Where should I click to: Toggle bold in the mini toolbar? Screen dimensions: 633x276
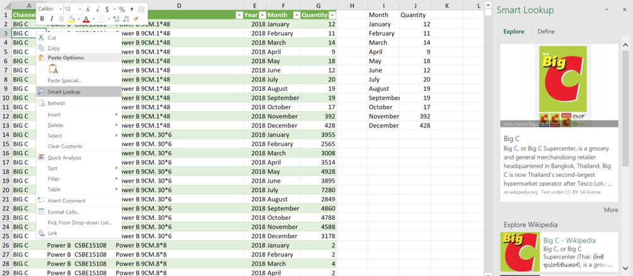(42, 19)
